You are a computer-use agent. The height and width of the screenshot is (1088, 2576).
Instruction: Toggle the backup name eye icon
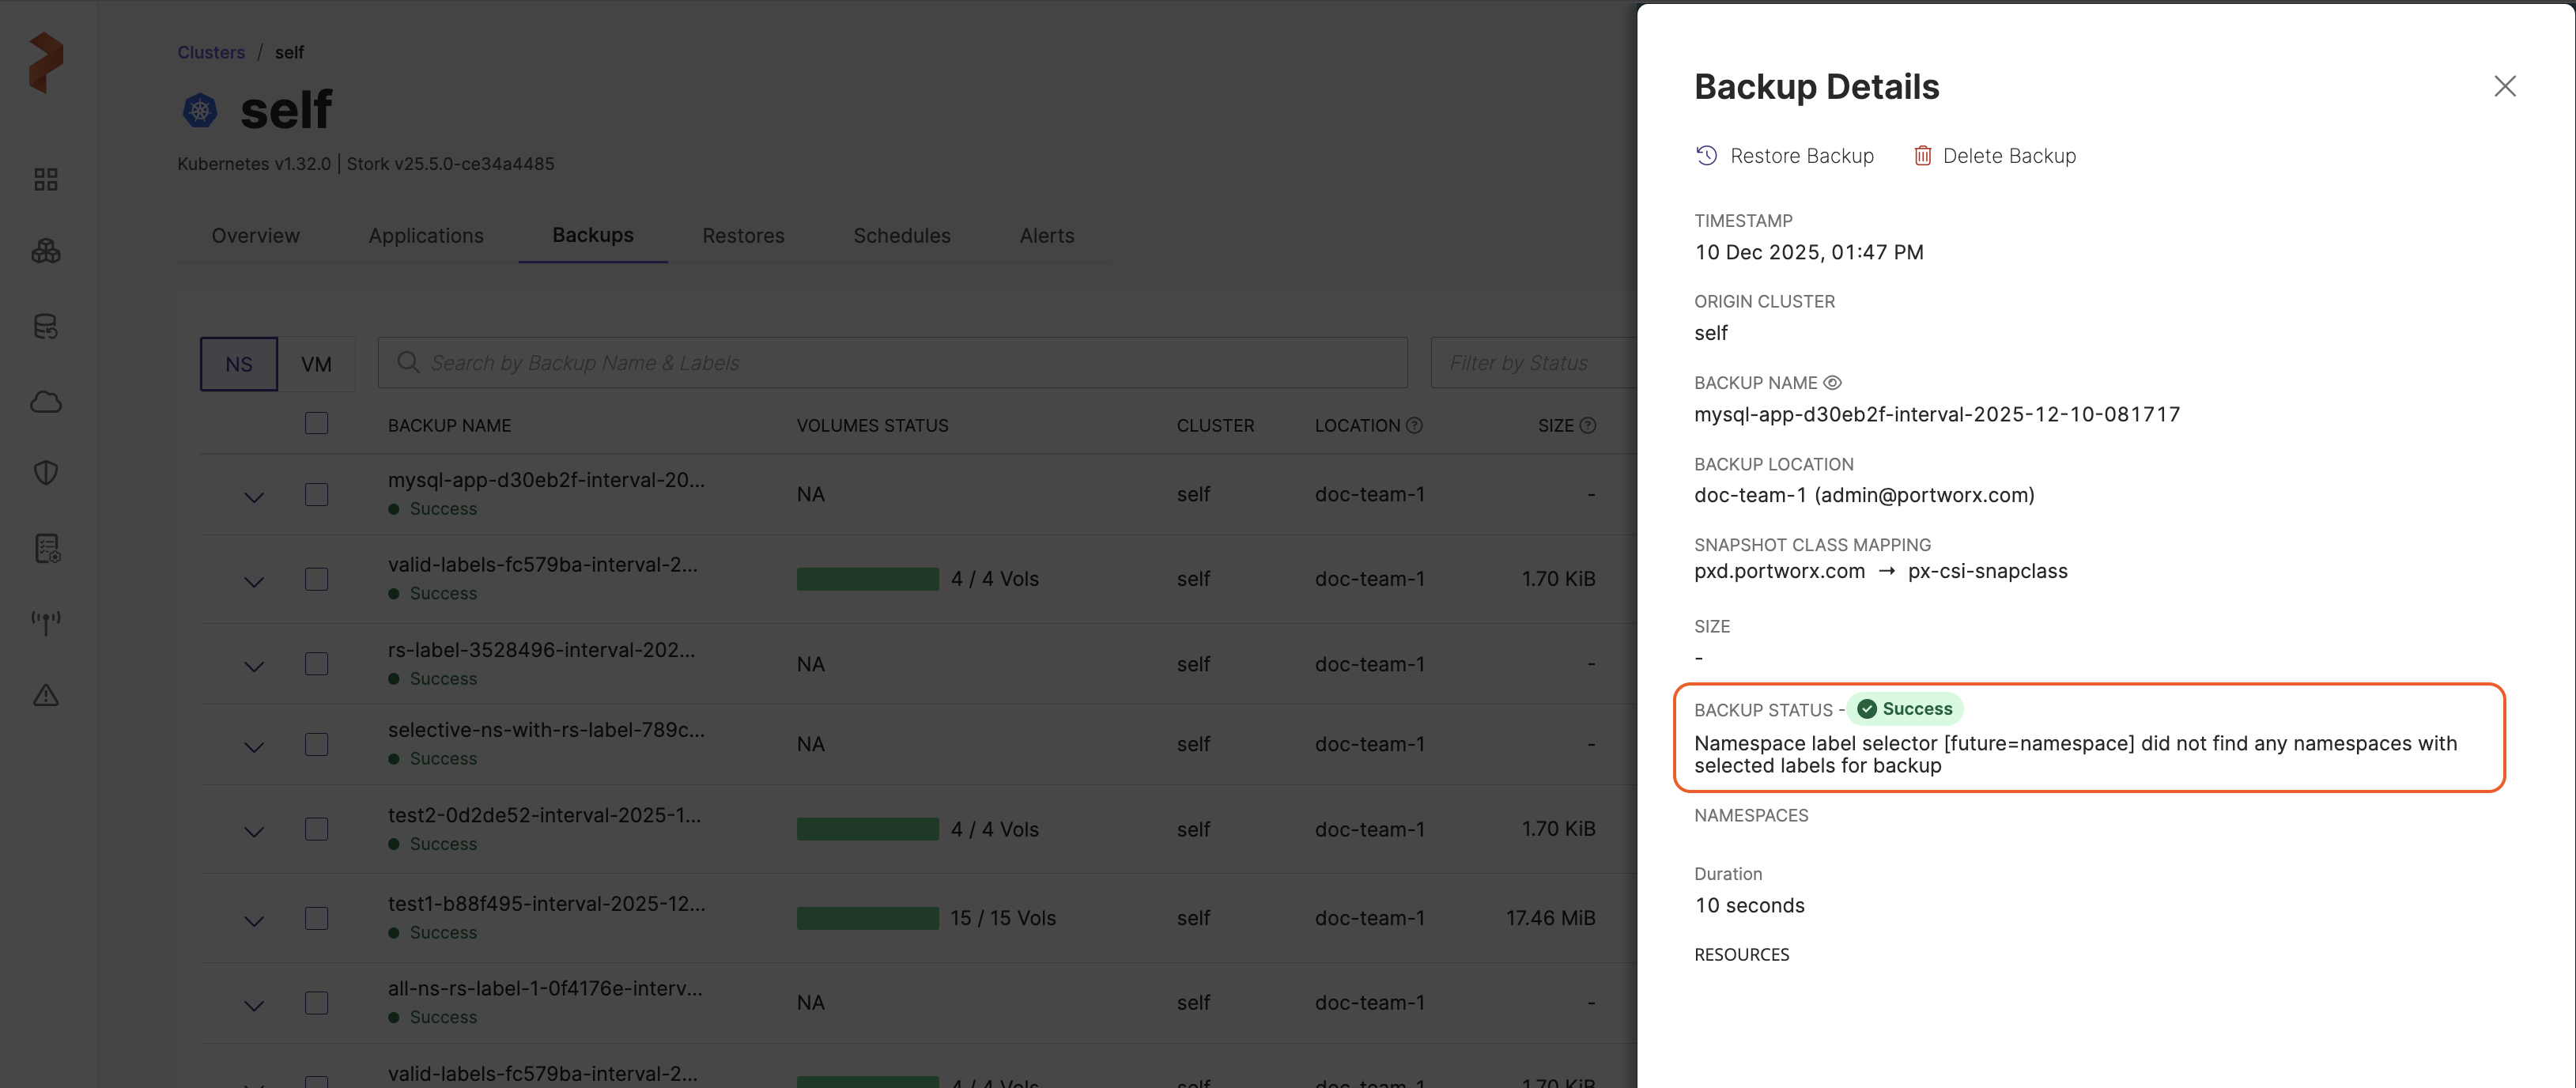click(x=1832, y=383)
